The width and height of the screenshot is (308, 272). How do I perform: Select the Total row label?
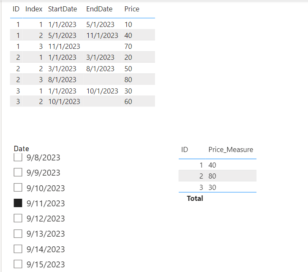195,198
